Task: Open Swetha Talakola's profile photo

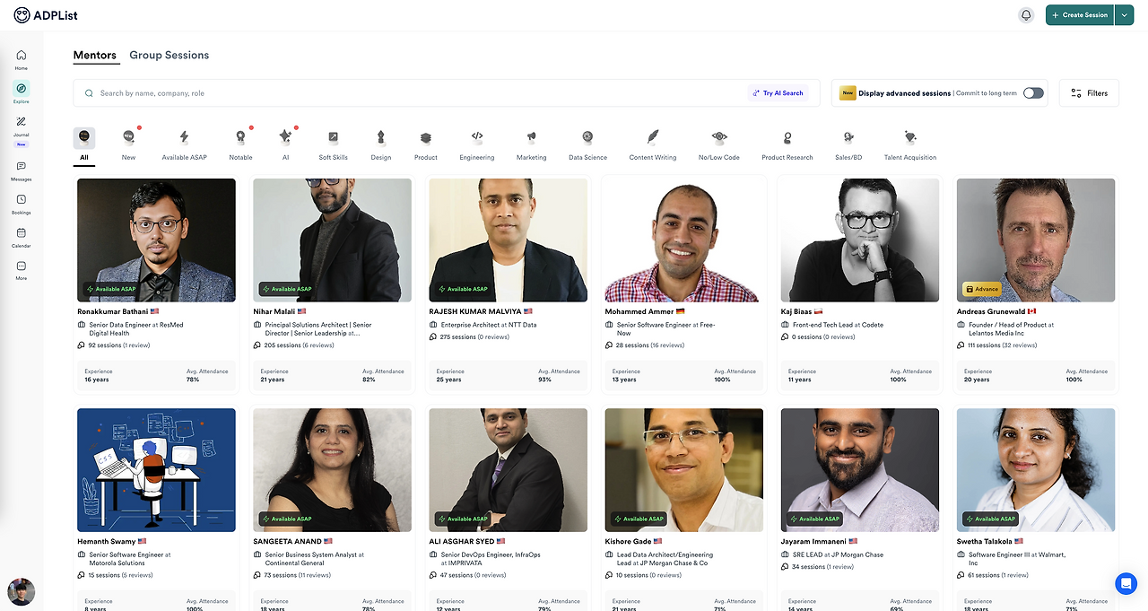Action: tap(1036, 470)
